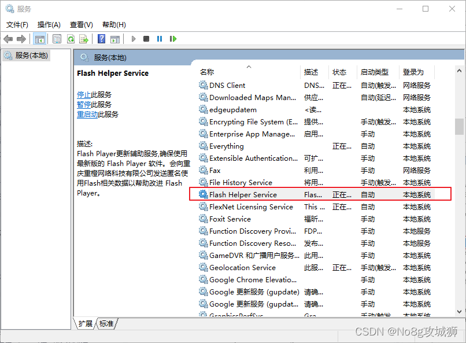
Task: Select the Encrypting File System row
Action: click(x=316, y=122)
